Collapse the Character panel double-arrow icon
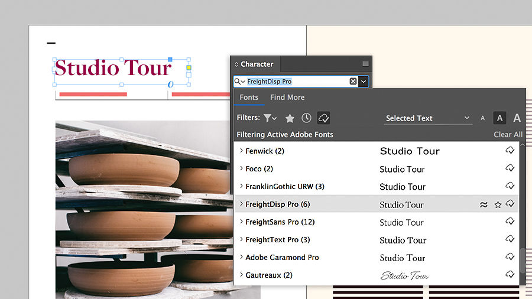This screenshot has height=299, width=532. coord(236,64)
